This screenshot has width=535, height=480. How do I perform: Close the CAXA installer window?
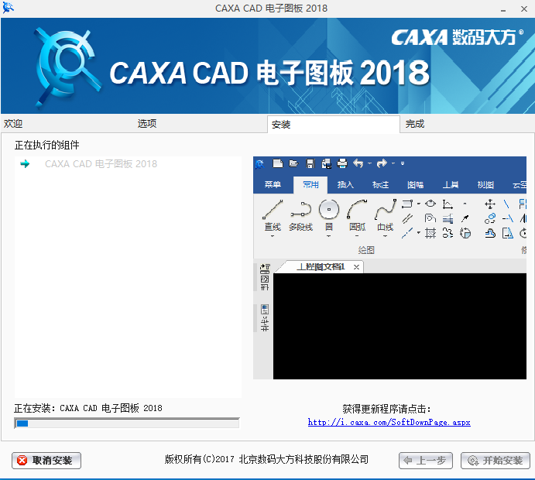pyautogui.click(x=524, y=9)
